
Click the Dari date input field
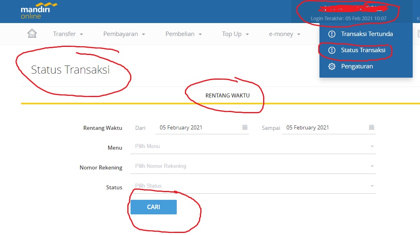click(202, 127)
